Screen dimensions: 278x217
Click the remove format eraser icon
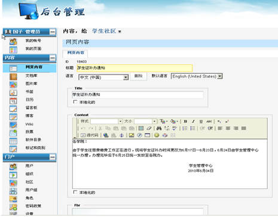(149, 128)
